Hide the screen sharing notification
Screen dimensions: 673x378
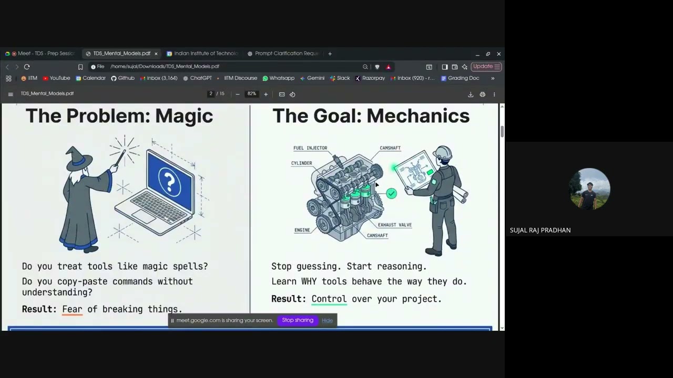pyautogui.click(x=327, y=320)
